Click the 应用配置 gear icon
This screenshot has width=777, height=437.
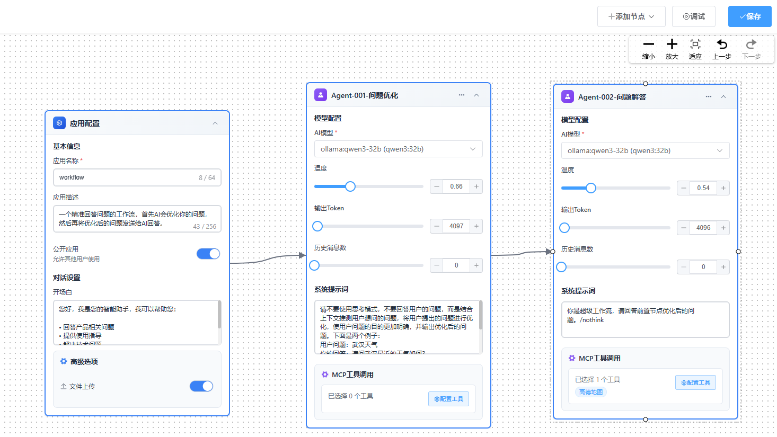pyautogui.click(x=59, y=123)
